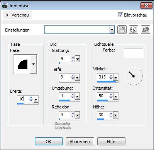Viewport: 154px width, 150px height.
Task: Click the Winkel angle dial
Action: [134, 76]
